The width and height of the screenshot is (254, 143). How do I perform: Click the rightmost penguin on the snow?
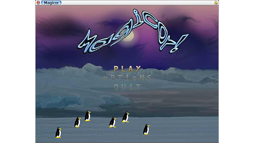(x=146, y=129)
